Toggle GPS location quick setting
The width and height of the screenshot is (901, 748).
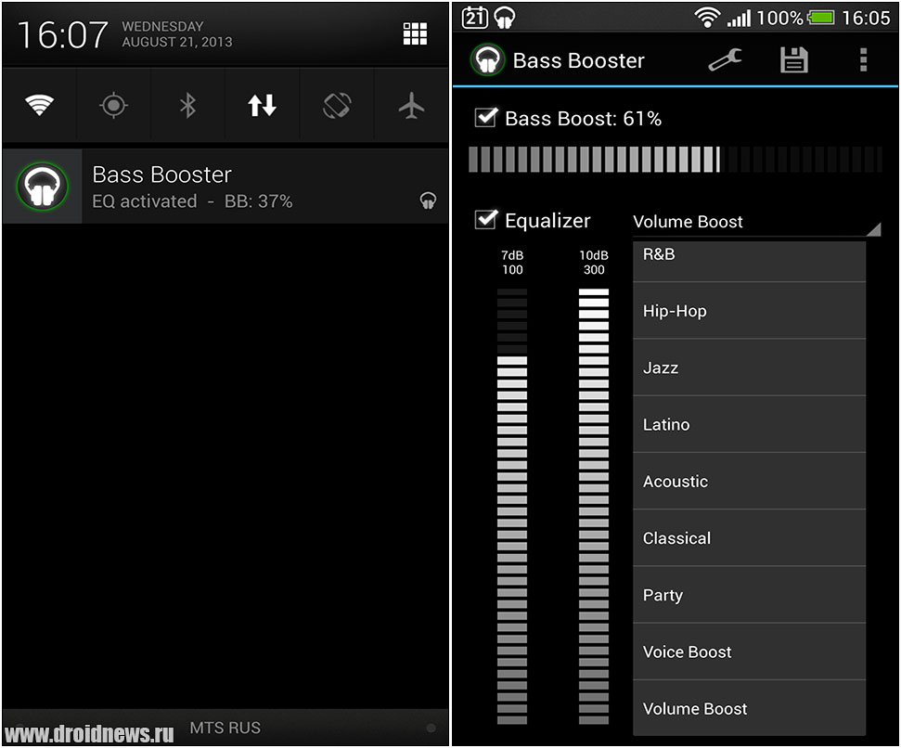point(113,105)
